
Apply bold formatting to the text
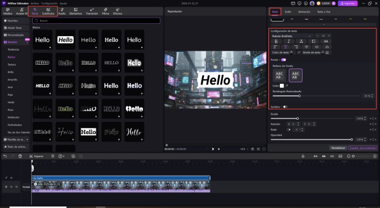[276, 41]
